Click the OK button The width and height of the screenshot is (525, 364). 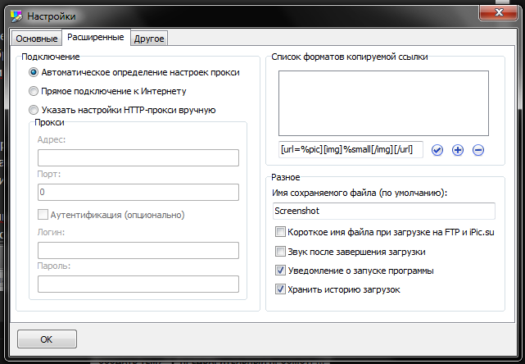pyautogui.click(x=47, y=339)
